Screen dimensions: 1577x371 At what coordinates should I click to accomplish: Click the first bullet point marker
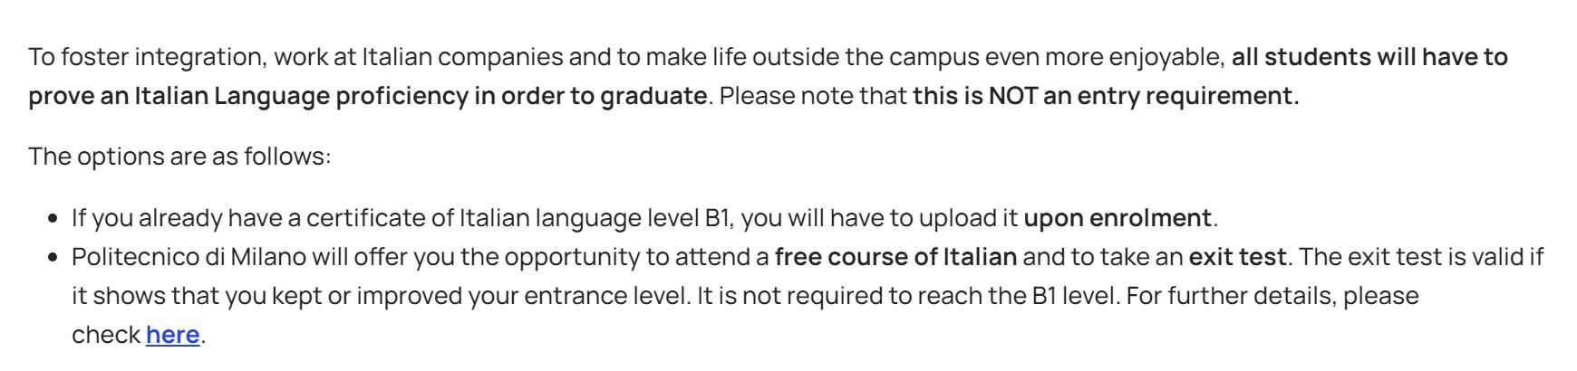tap(53, 219)
